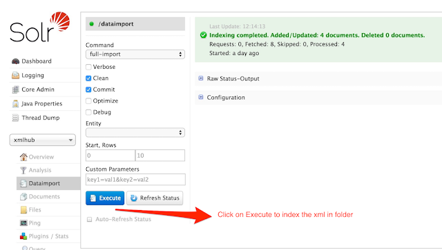The image size is (442, 250).
Task: Expand the Configuration section
Action: tap(226, 97)
